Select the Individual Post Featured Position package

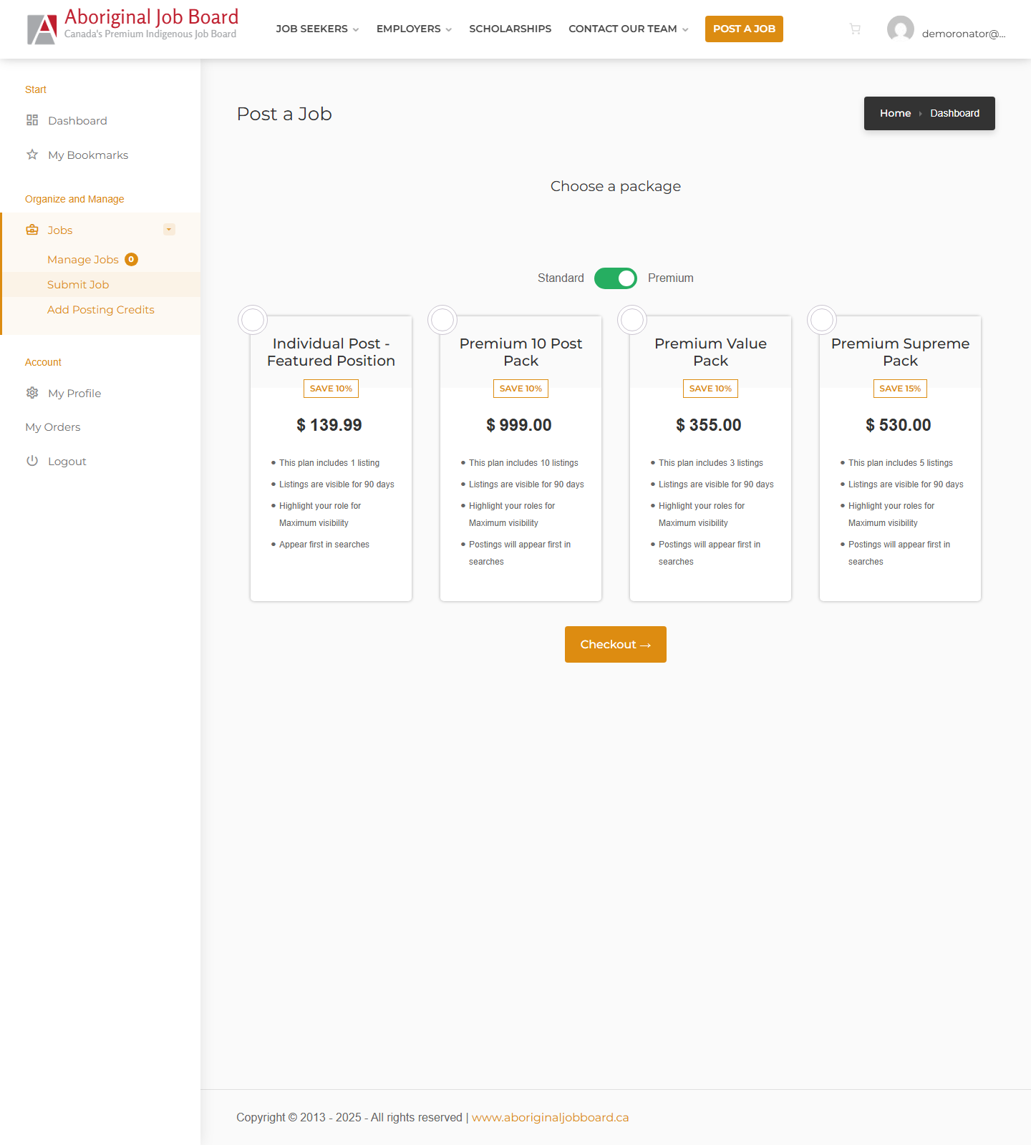pyautogui.click(x=253, y=320)
